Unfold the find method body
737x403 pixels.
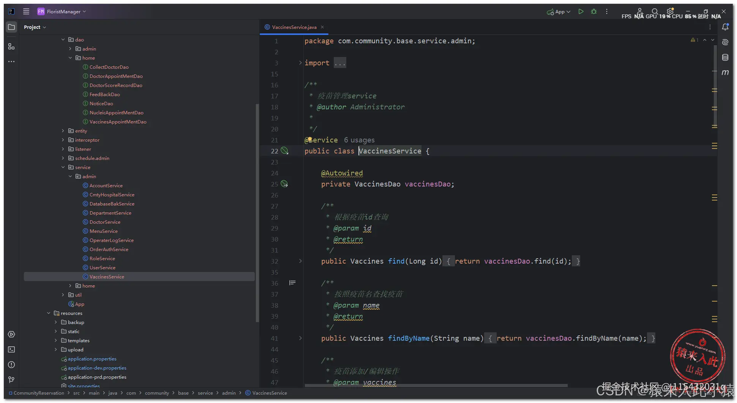click(300, 261)
